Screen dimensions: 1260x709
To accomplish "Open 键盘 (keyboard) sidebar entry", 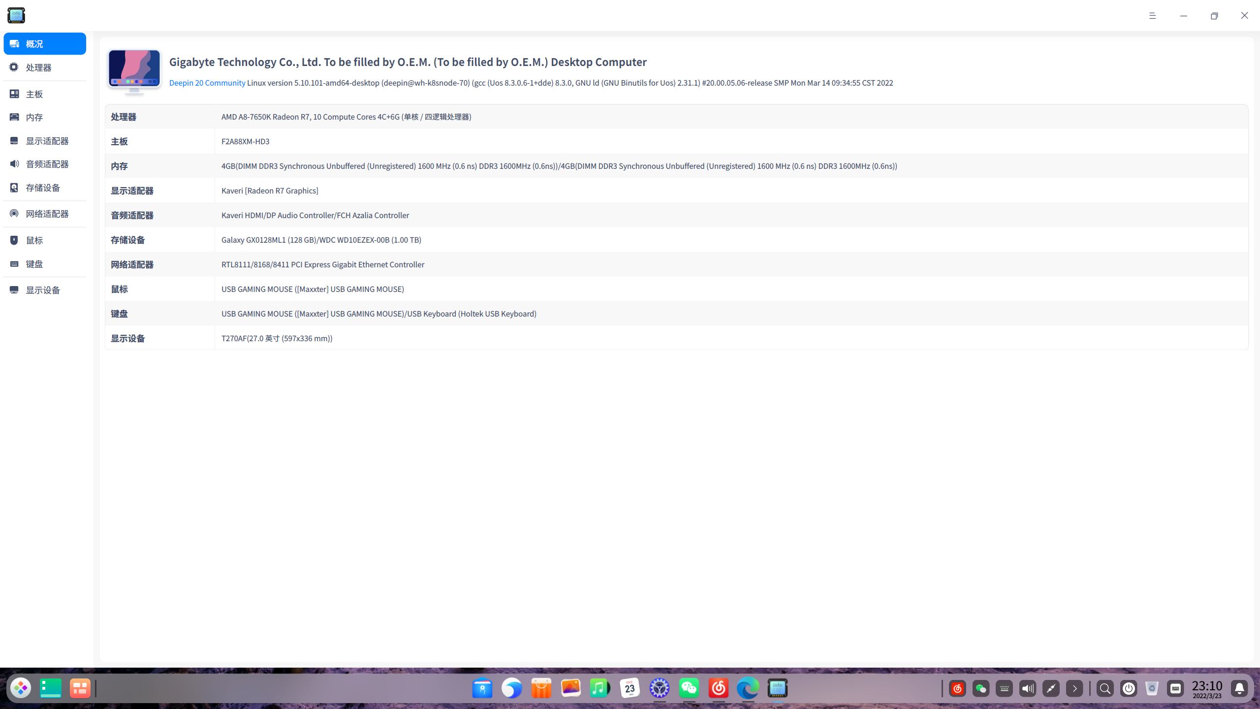I will 34,264.
